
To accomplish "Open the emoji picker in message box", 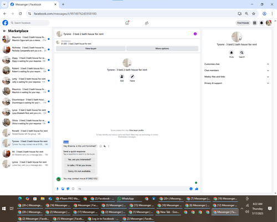I will point(191,189).
